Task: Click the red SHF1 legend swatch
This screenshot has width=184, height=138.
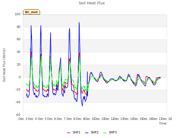Action: pyautogui.click(x=68, y=133)
